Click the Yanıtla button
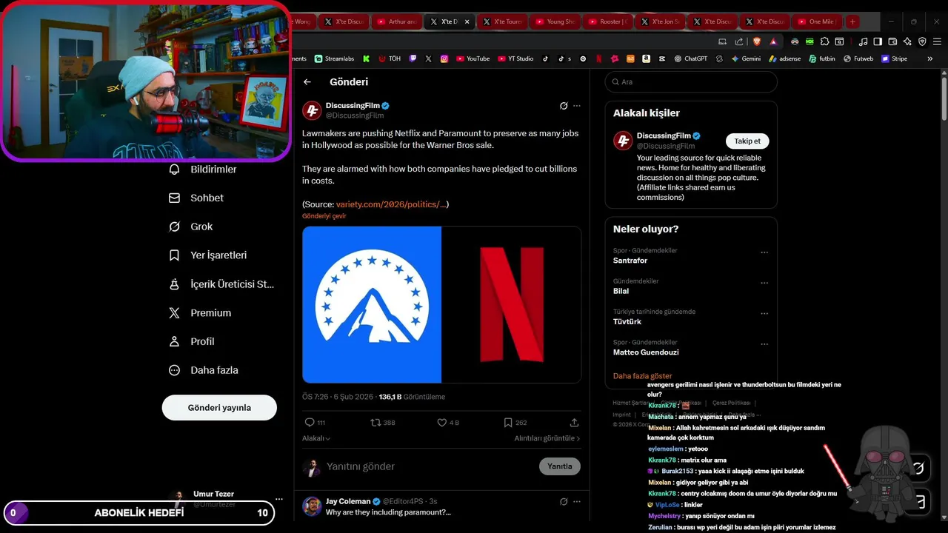948x533 pixels. (560, 466)
